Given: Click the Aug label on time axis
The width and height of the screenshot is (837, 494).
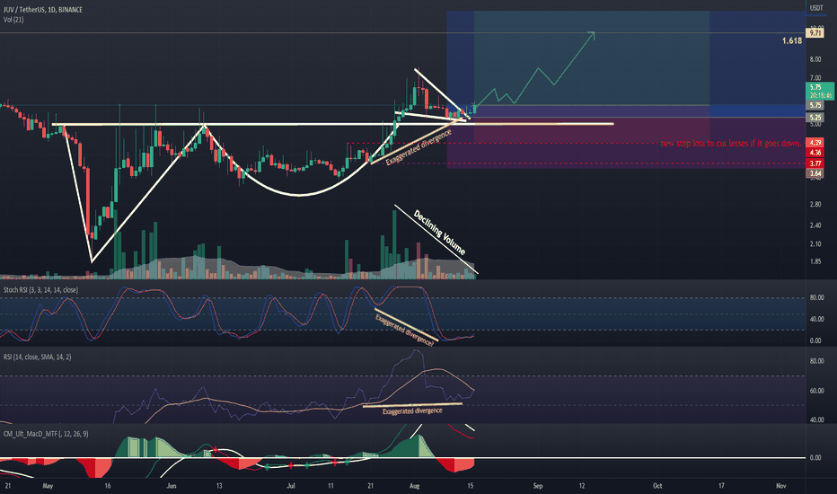Looking at the screenshot, I should [x=414, y=486].
